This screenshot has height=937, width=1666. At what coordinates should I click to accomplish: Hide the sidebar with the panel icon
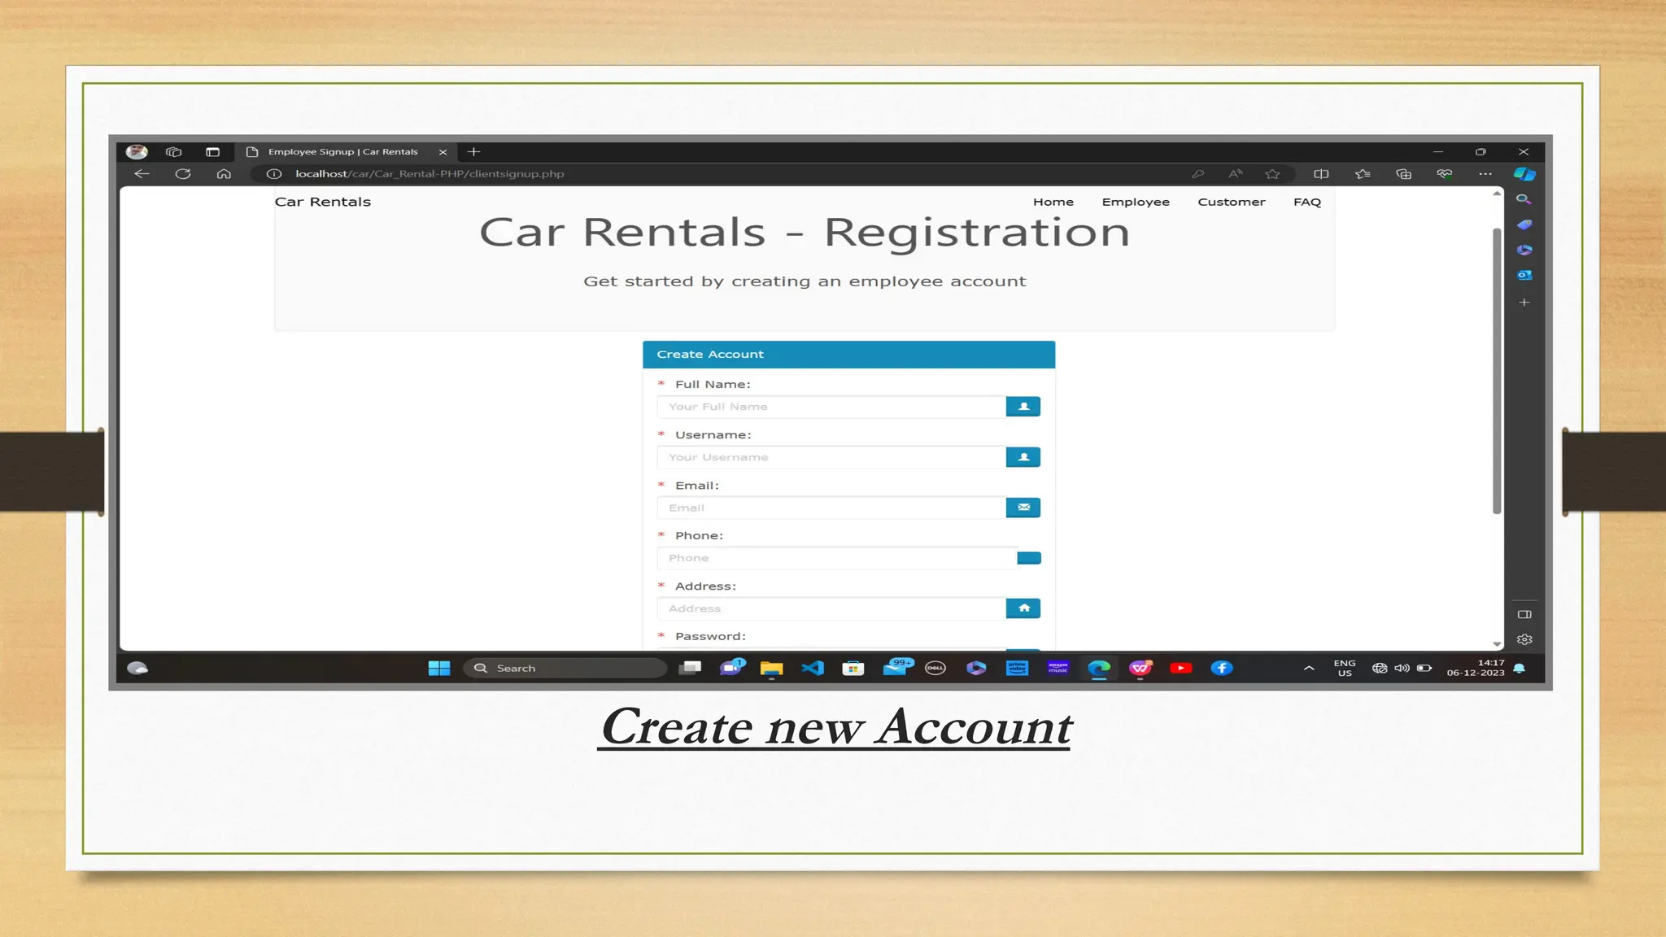pyautogui.click(x=1524, y=615)
